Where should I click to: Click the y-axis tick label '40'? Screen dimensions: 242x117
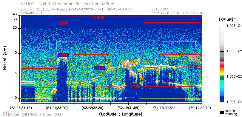pyautogui.click(x=15, y=14)
